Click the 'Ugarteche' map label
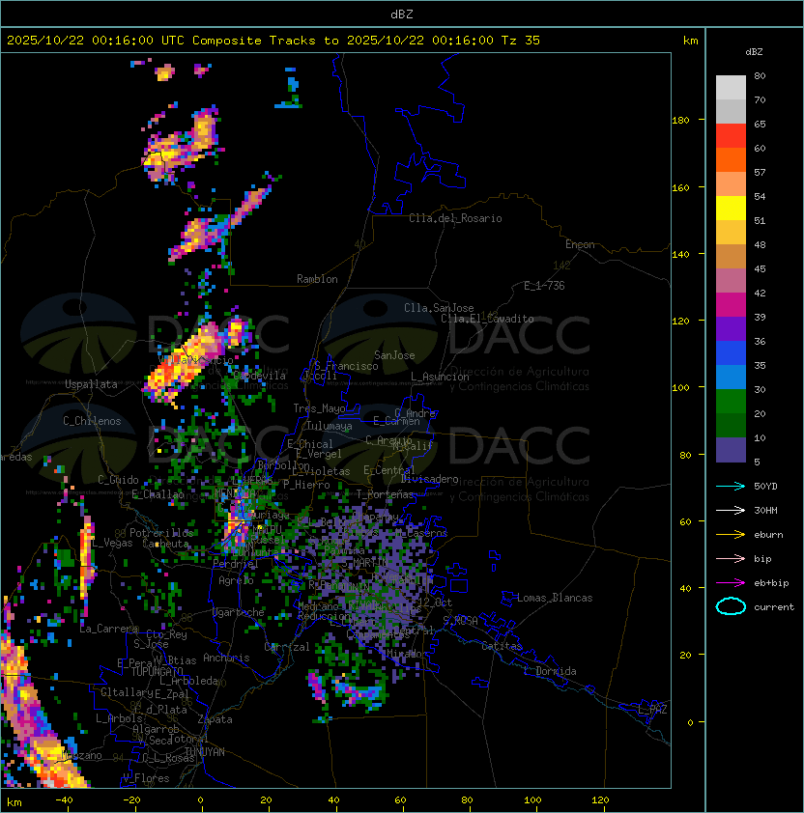 pos(239,612)
